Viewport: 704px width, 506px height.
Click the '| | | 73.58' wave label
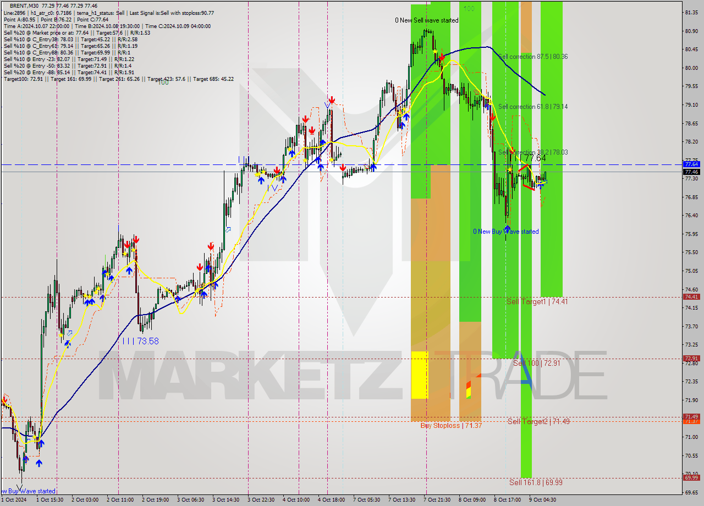point(141,341)
